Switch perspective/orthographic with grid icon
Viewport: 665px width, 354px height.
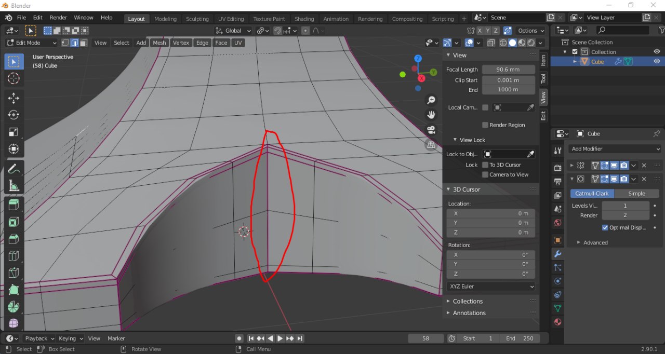431,145
